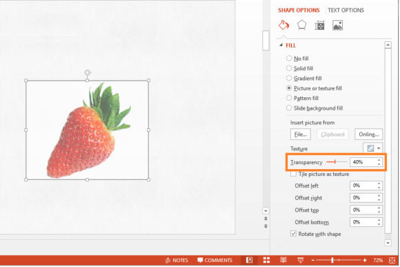Viewport: 400px width, 267px height.
Task: Collapse the Fill section
Action: 281,45
